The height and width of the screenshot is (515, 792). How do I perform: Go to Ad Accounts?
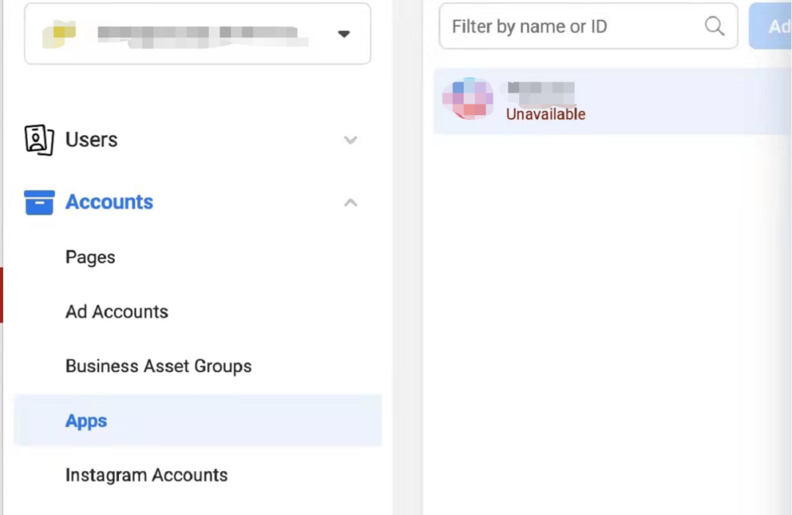tap(117, 312)
